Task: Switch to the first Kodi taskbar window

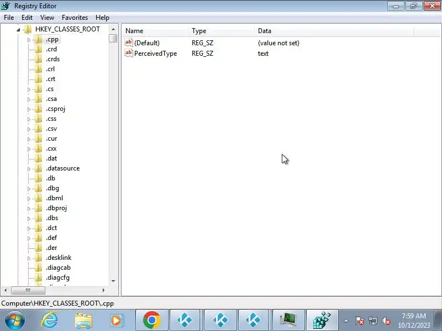Action: point(185,320)
